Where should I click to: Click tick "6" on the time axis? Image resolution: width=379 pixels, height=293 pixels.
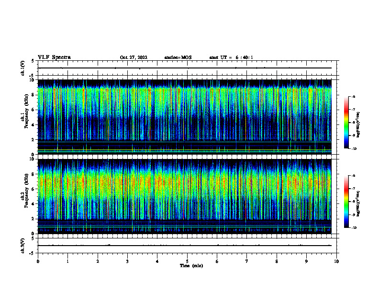[x=217, y=261]
